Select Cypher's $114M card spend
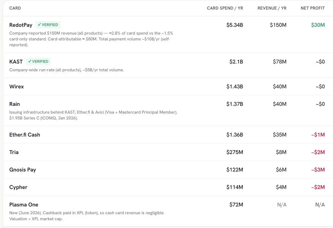Image resolution: width=333 pixels, height=228 pixels. coord(235,187)
